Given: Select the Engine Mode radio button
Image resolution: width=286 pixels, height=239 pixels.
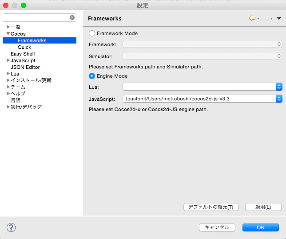Looking at the screenshot, I should point(92,76).
